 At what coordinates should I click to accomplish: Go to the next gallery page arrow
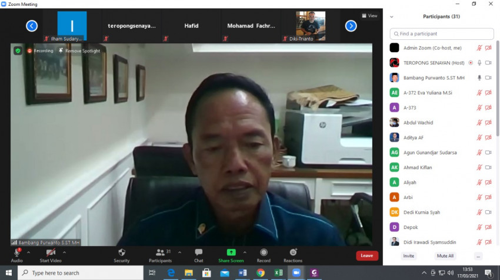(351, 26)
